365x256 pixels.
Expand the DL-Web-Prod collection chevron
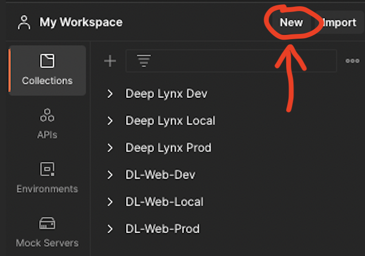click(x=110, y=229)
